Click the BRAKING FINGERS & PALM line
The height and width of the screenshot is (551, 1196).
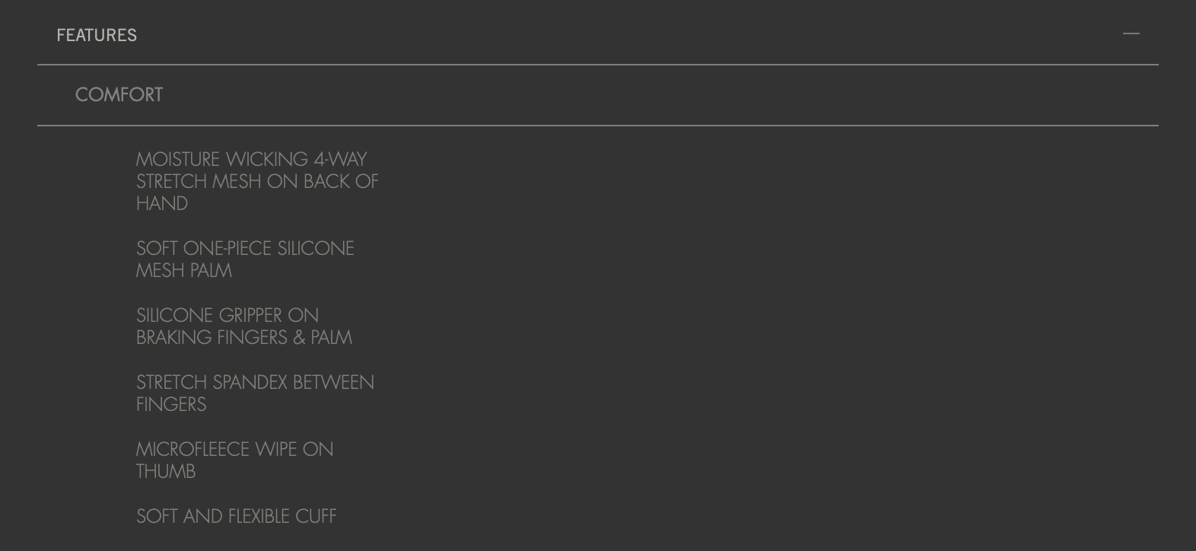(x=244, y=338)
